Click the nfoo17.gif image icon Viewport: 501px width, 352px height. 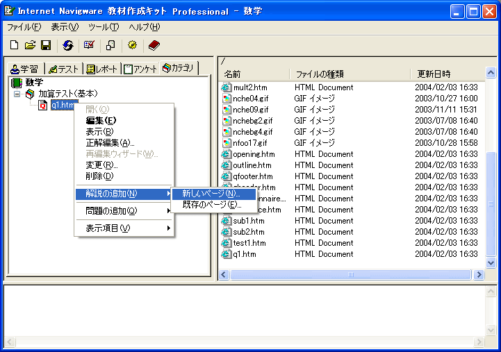tap(227, 143)
